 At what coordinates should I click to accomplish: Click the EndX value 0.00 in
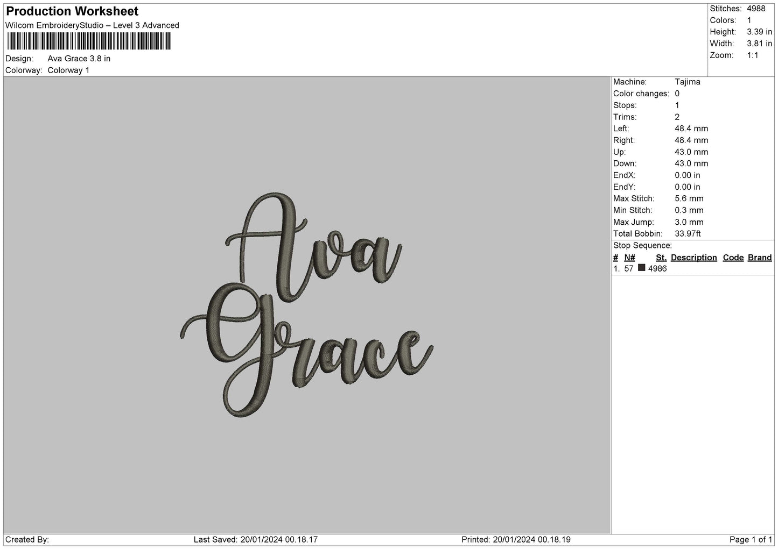[688, 175]
